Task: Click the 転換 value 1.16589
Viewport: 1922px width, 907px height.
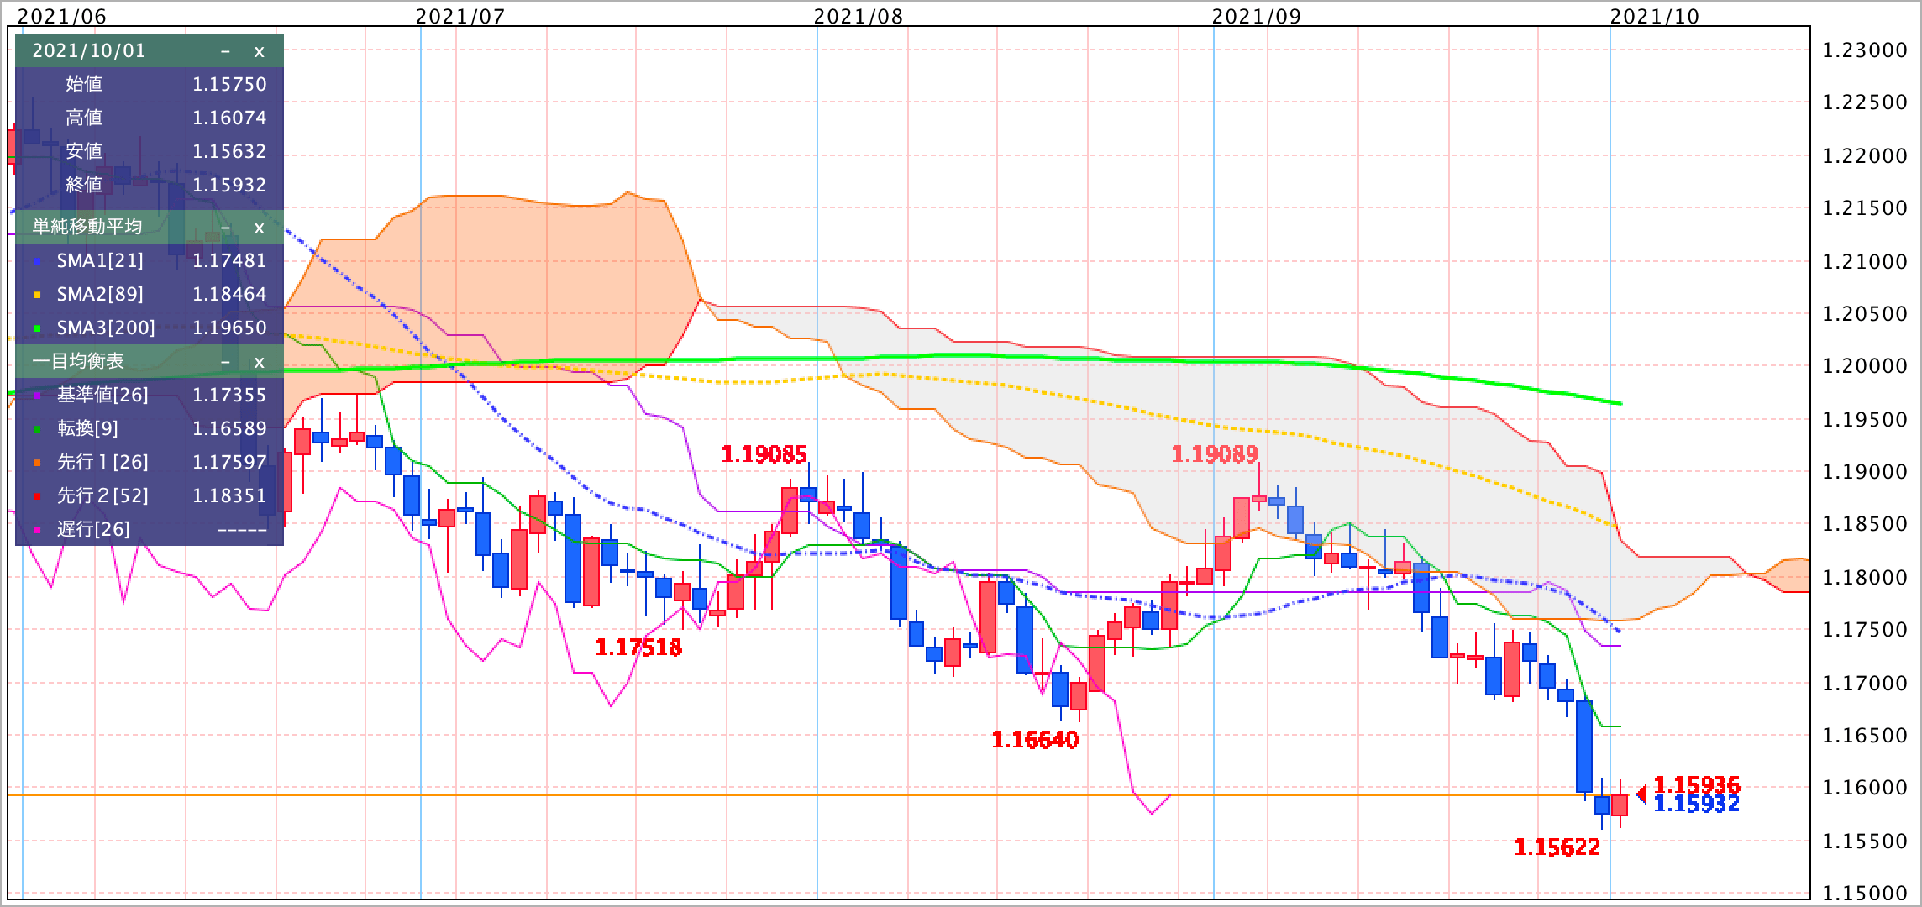Action: coord(229,429)
